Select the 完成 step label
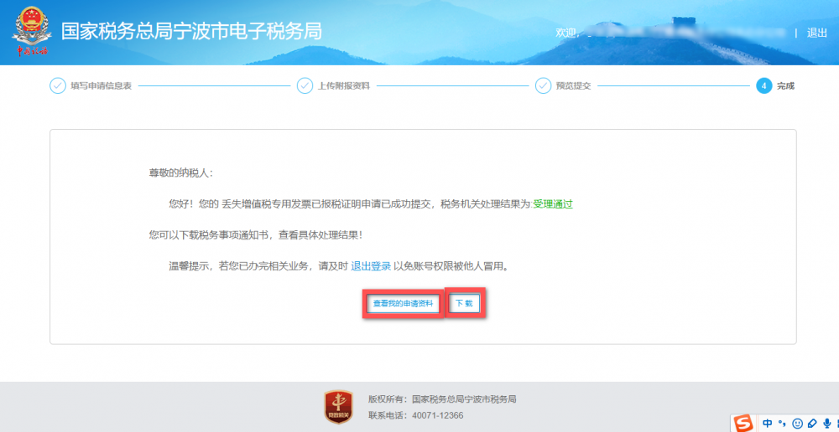This screenshot has height=432, width=839. tap(785, 86)
